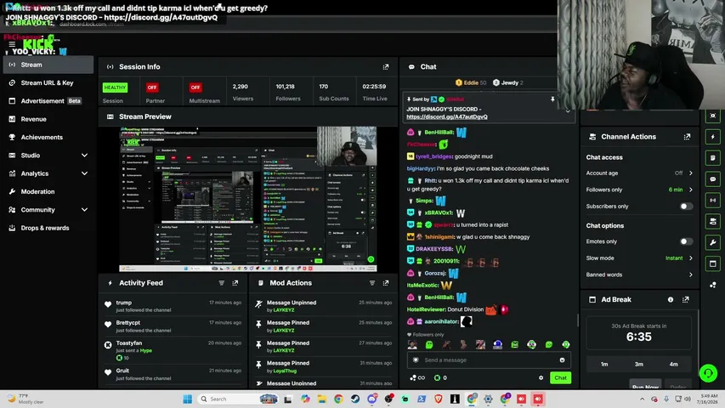Select Stream in the sidebar
The width and height of the screenshot is (725, 408).
click(48, 65)
